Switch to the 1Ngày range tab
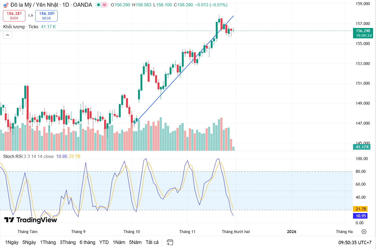 [12, 242]
